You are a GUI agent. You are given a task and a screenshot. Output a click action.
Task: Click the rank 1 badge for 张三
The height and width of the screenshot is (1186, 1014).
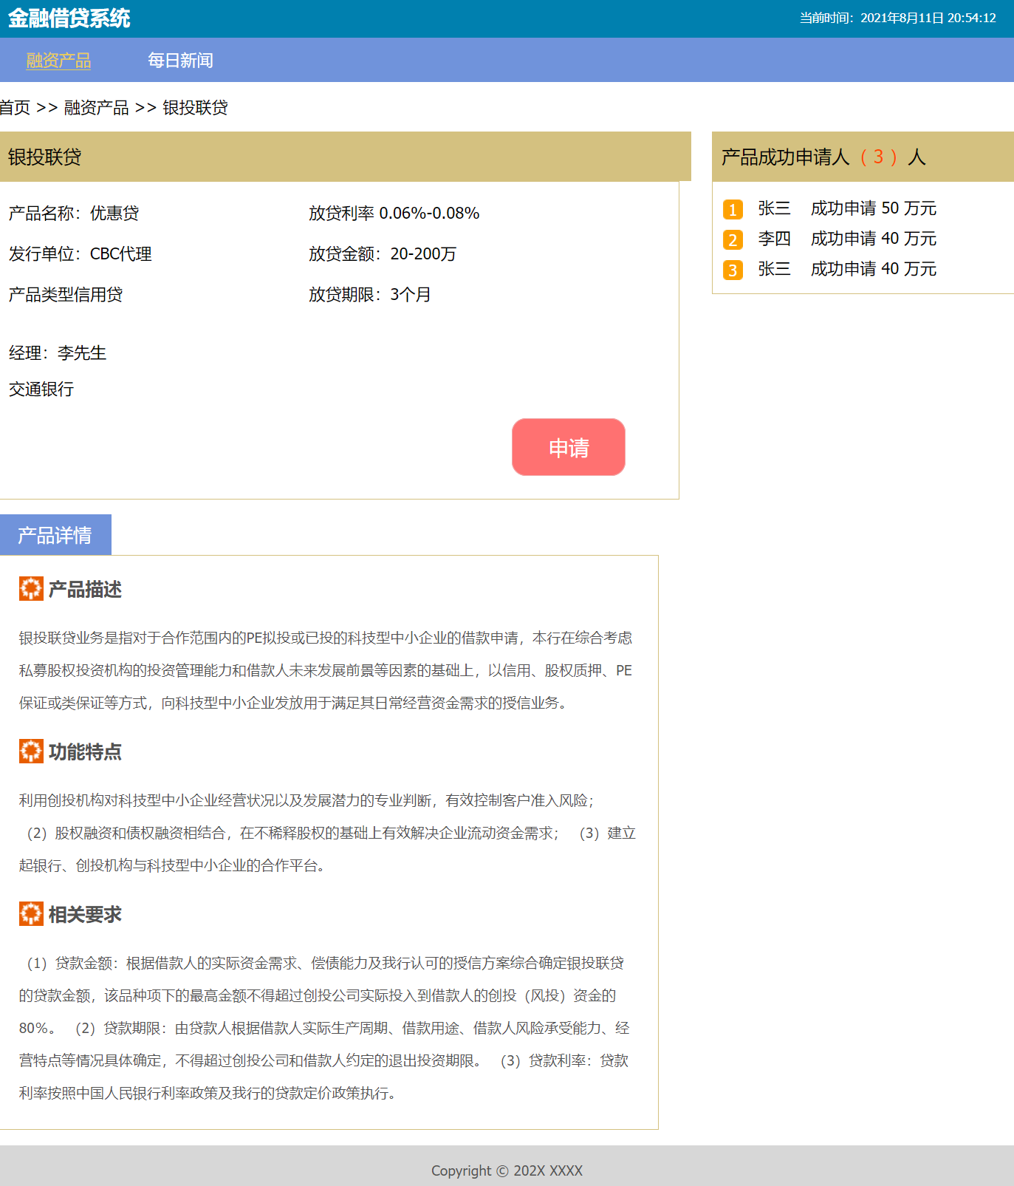(x=733, y=210)
